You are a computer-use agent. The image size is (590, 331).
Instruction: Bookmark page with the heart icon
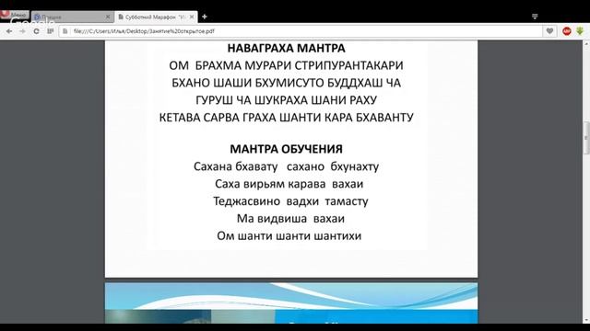[549, 31]
